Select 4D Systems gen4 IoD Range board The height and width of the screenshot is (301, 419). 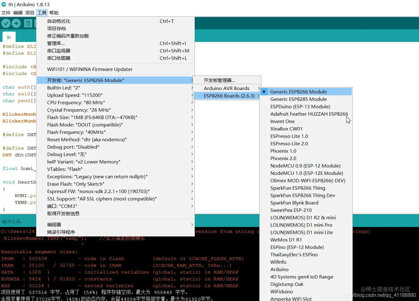point(306,277)
